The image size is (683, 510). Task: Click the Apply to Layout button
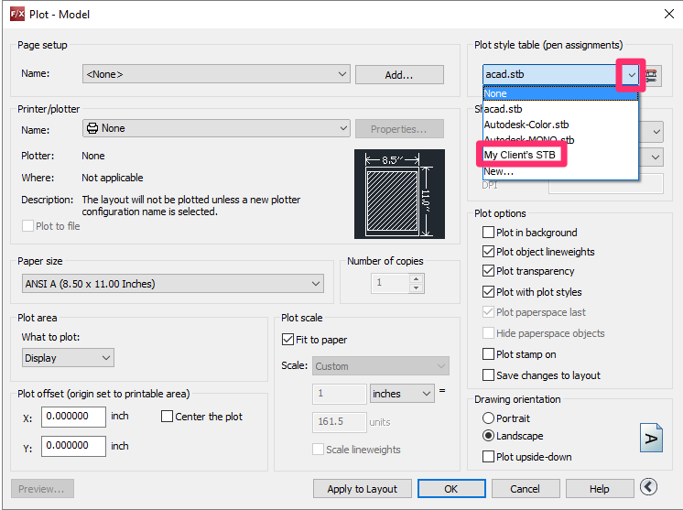(362, 489)
